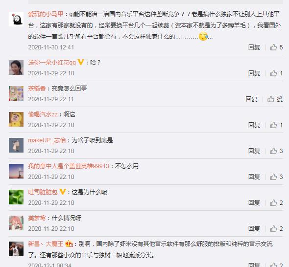Click 爱玩的小马甲's avatar thumbnail
289x267 pixels.
pyautogui.click(x=16, y=19)
